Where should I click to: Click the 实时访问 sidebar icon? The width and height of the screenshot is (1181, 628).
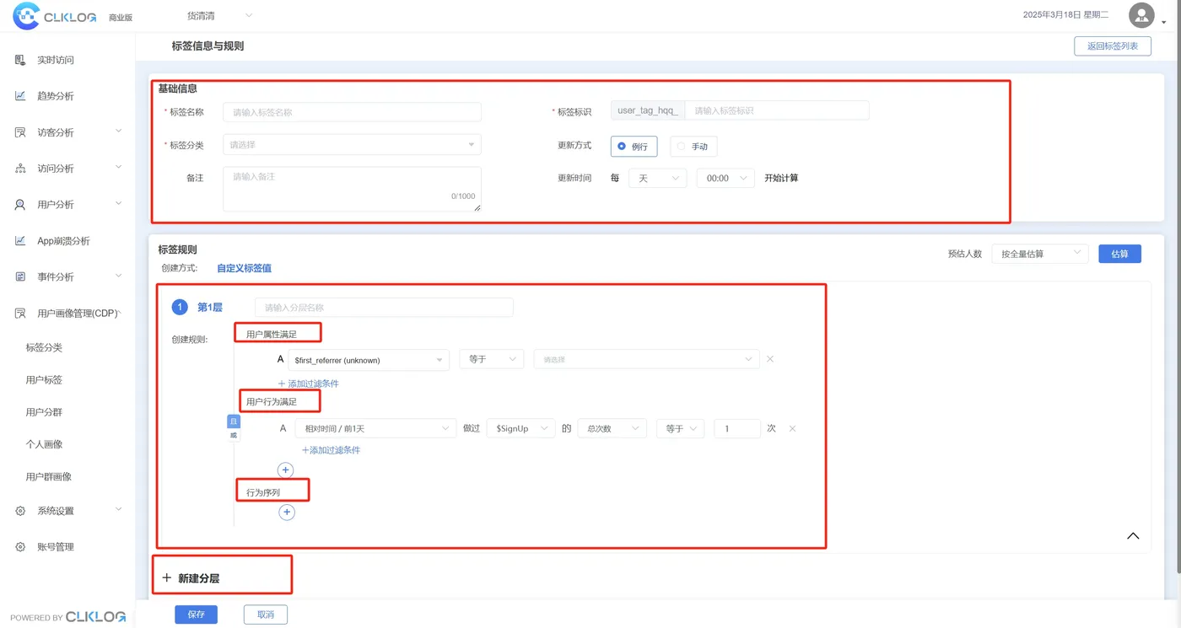(x=20, y=60)
